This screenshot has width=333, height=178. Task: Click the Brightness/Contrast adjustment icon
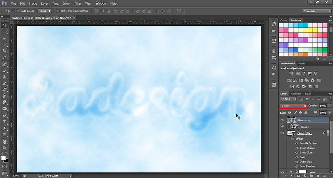pos(292,73)
